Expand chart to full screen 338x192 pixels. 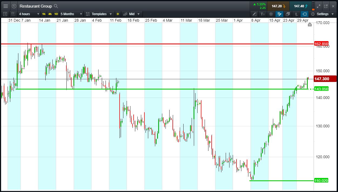click(319, 6)
